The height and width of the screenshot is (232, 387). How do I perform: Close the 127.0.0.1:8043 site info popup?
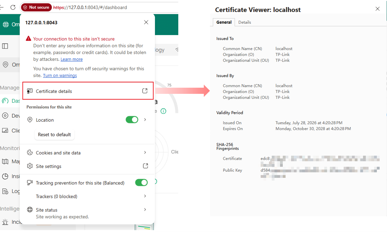(x=146, y=22)
